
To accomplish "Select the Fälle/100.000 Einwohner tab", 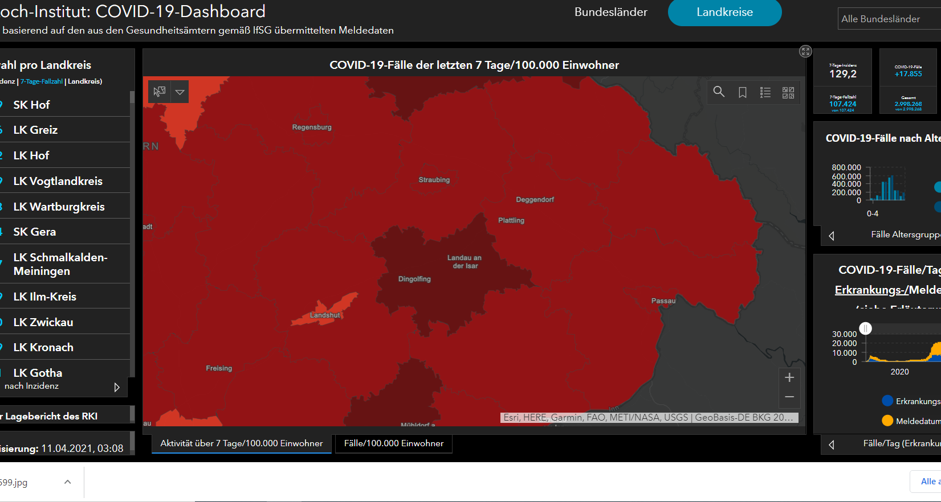I will 394,443.
